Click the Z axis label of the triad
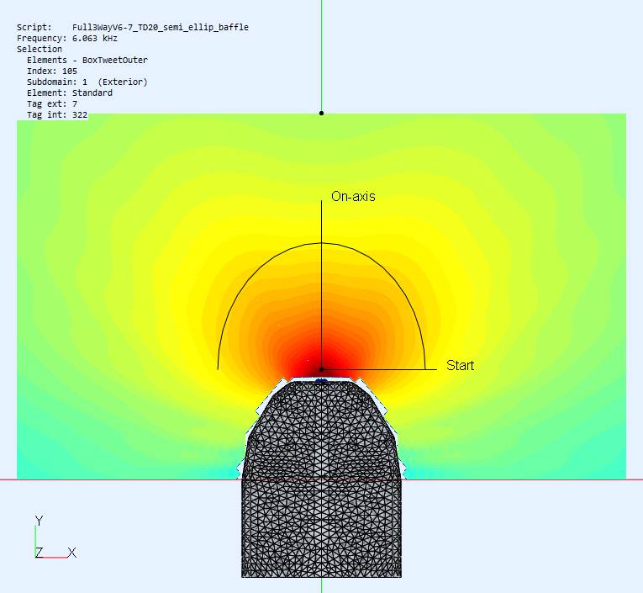The image size is (643, 593). tap(39, 553)
